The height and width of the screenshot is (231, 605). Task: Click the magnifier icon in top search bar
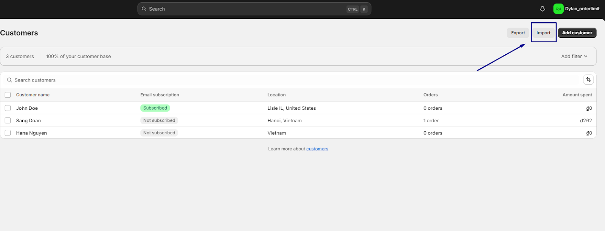coord(144,9)
